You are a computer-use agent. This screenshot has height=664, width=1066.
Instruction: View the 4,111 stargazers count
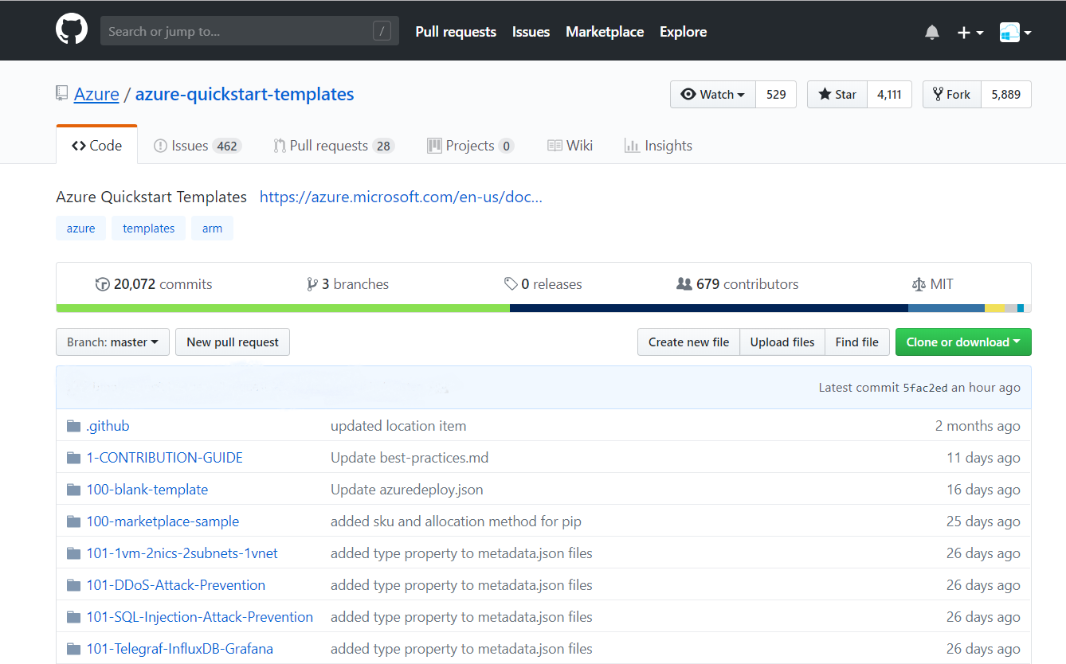click(889, 94)
